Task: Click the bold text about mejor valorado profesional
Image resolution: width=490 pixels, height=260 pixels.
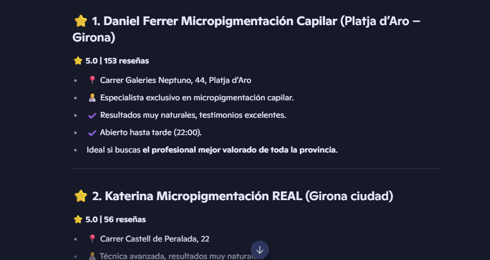Action: (x=239, y=150)
